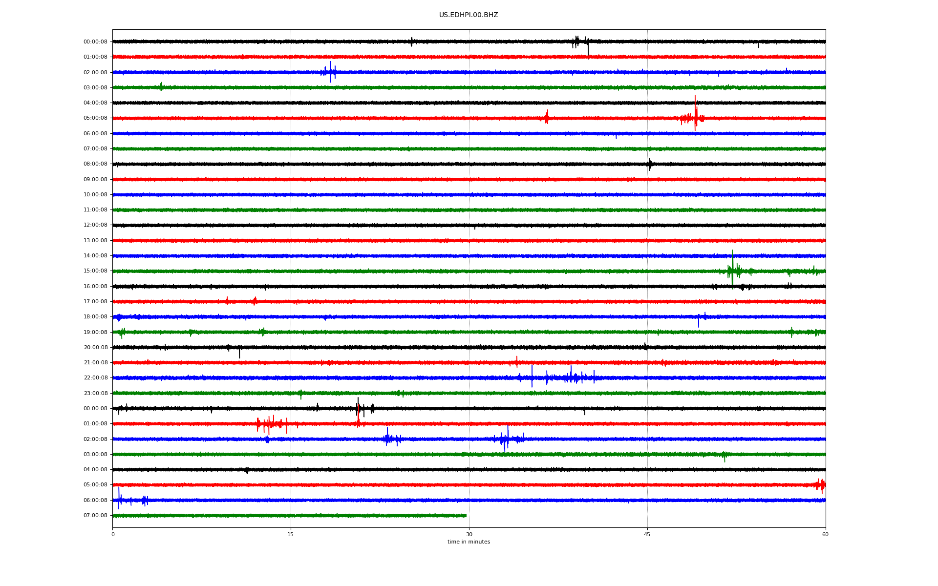The width and height of the screenshot is (938, 586).
Task: Click the red spike on 21:00:08 trace
Action: [x=517, y=362]
